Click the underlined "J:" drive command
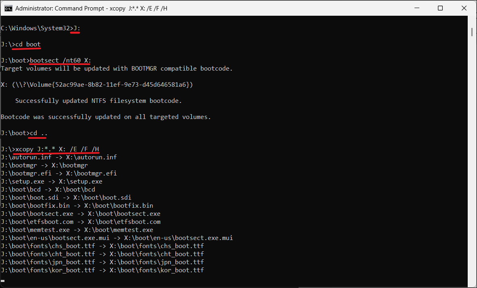 click(x=77, y=28)
